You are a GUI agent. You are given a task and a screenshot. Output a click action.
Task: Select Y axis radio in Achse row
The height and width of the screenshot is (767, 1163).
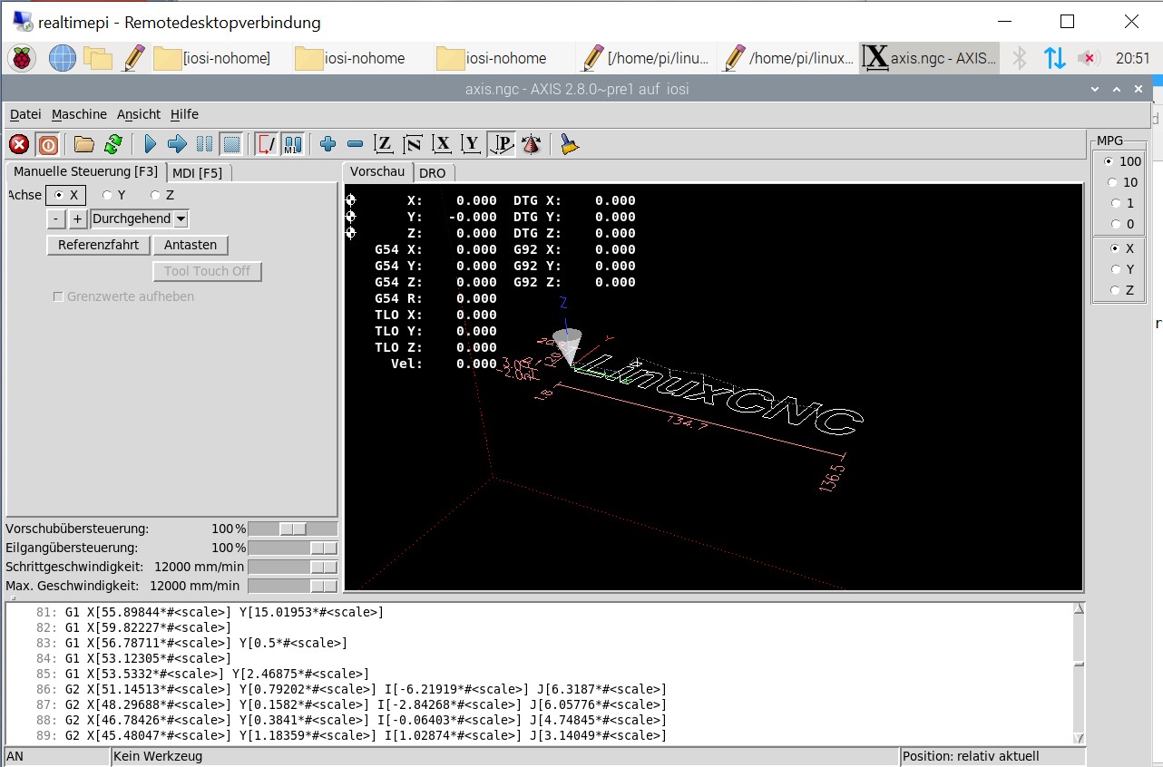(x=108, y=195)
